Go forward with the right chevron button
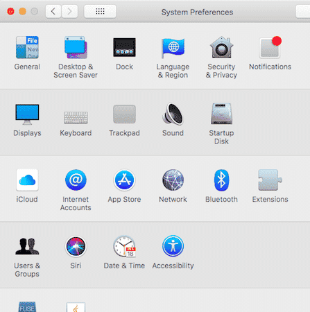 click(x=69, y=11)
